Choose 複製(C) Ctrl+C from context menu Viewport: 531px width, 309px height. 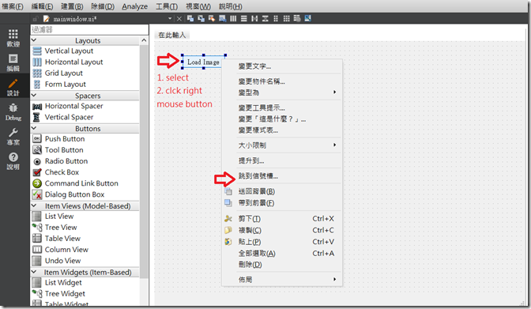(x=282, y=230)
